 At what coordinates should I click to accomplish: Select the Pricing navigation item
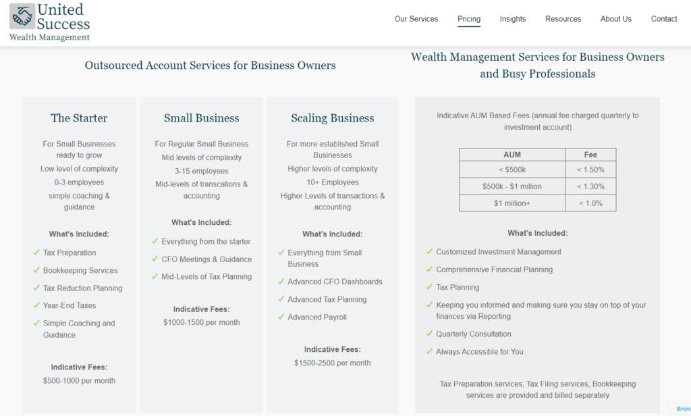(469, 19)
